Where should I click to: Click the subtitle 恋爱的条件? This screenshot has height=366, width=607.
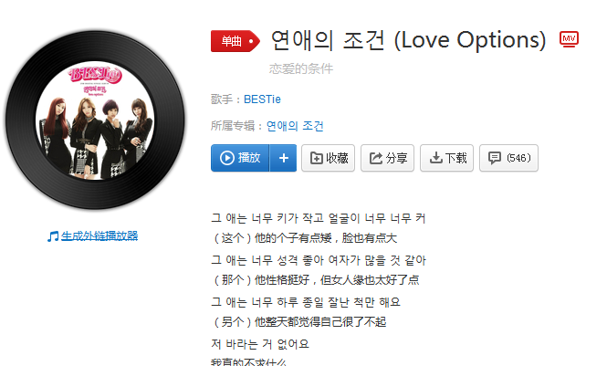[301, 68]
